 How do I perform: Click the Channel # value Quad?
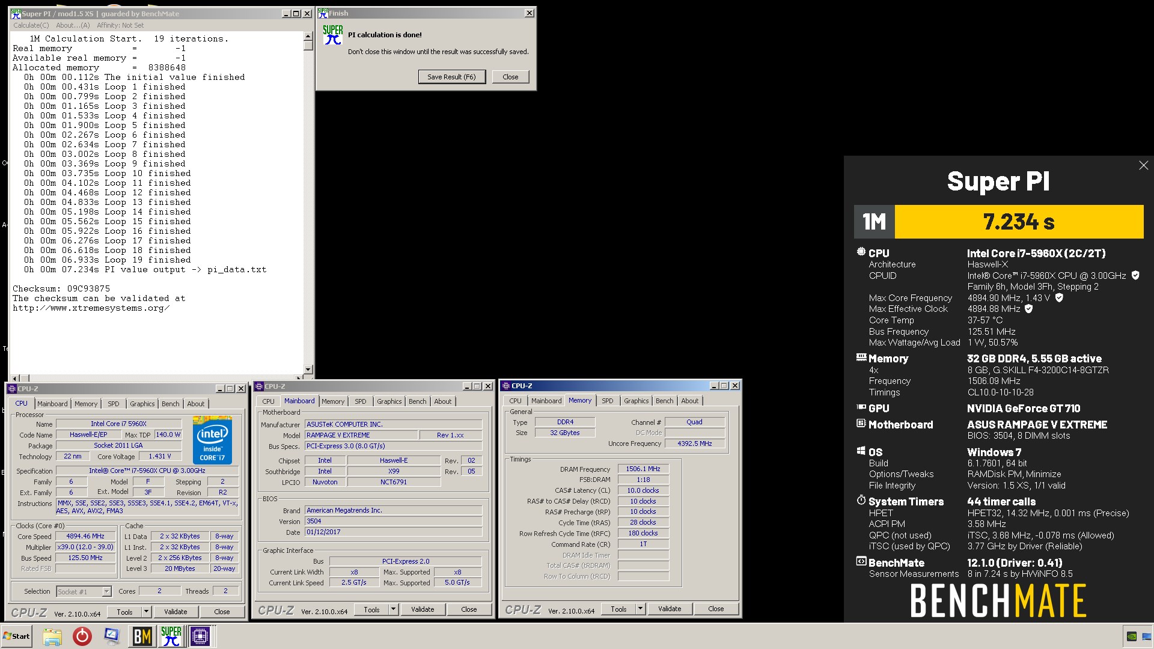(694, 422)
